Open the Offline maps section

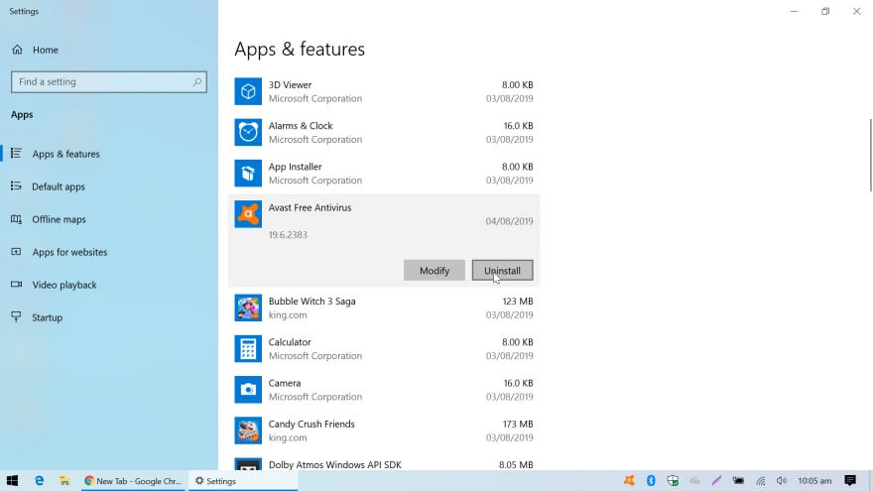click(109, 219)
